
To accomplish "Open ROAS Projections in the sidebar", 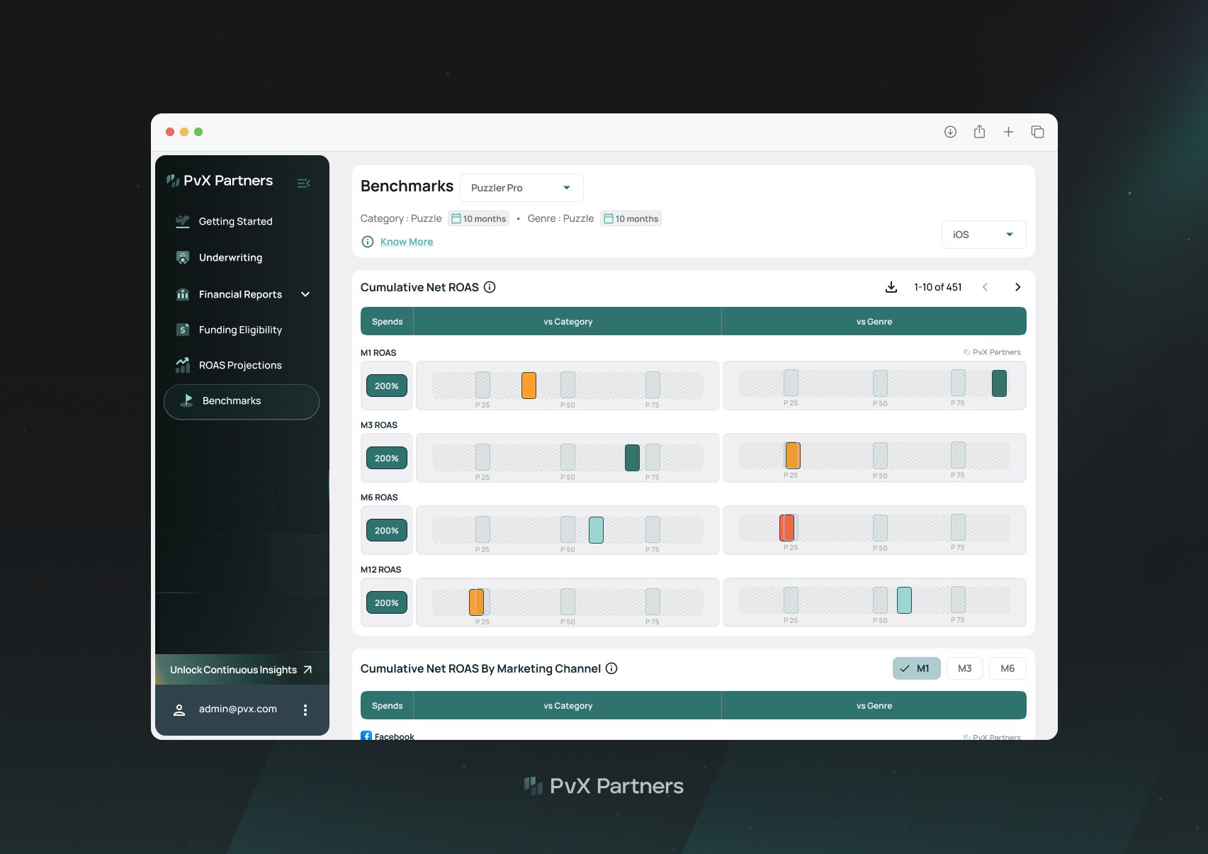I will [242, 365].
